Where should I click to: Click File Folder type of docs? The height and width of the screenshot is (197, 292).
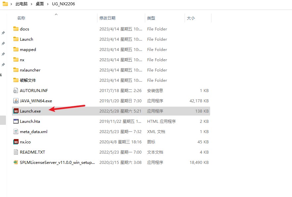pos(157,29)
